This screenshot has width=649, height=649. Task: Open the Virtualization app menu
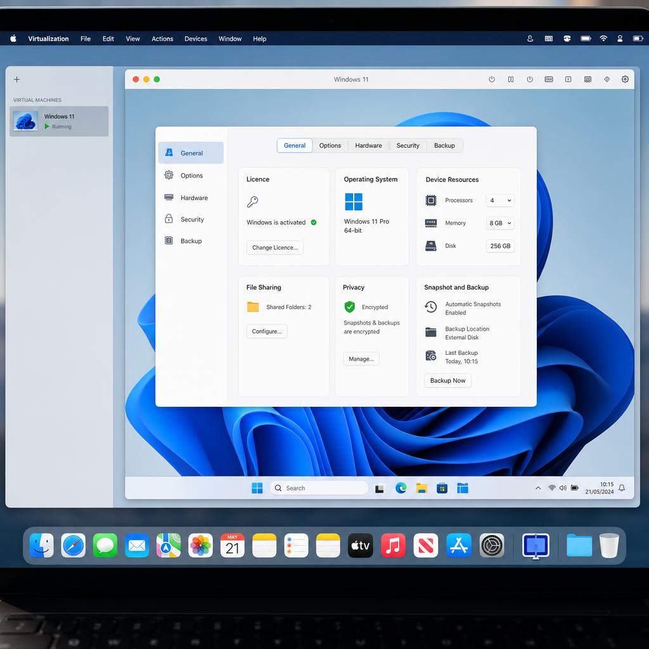48,39
